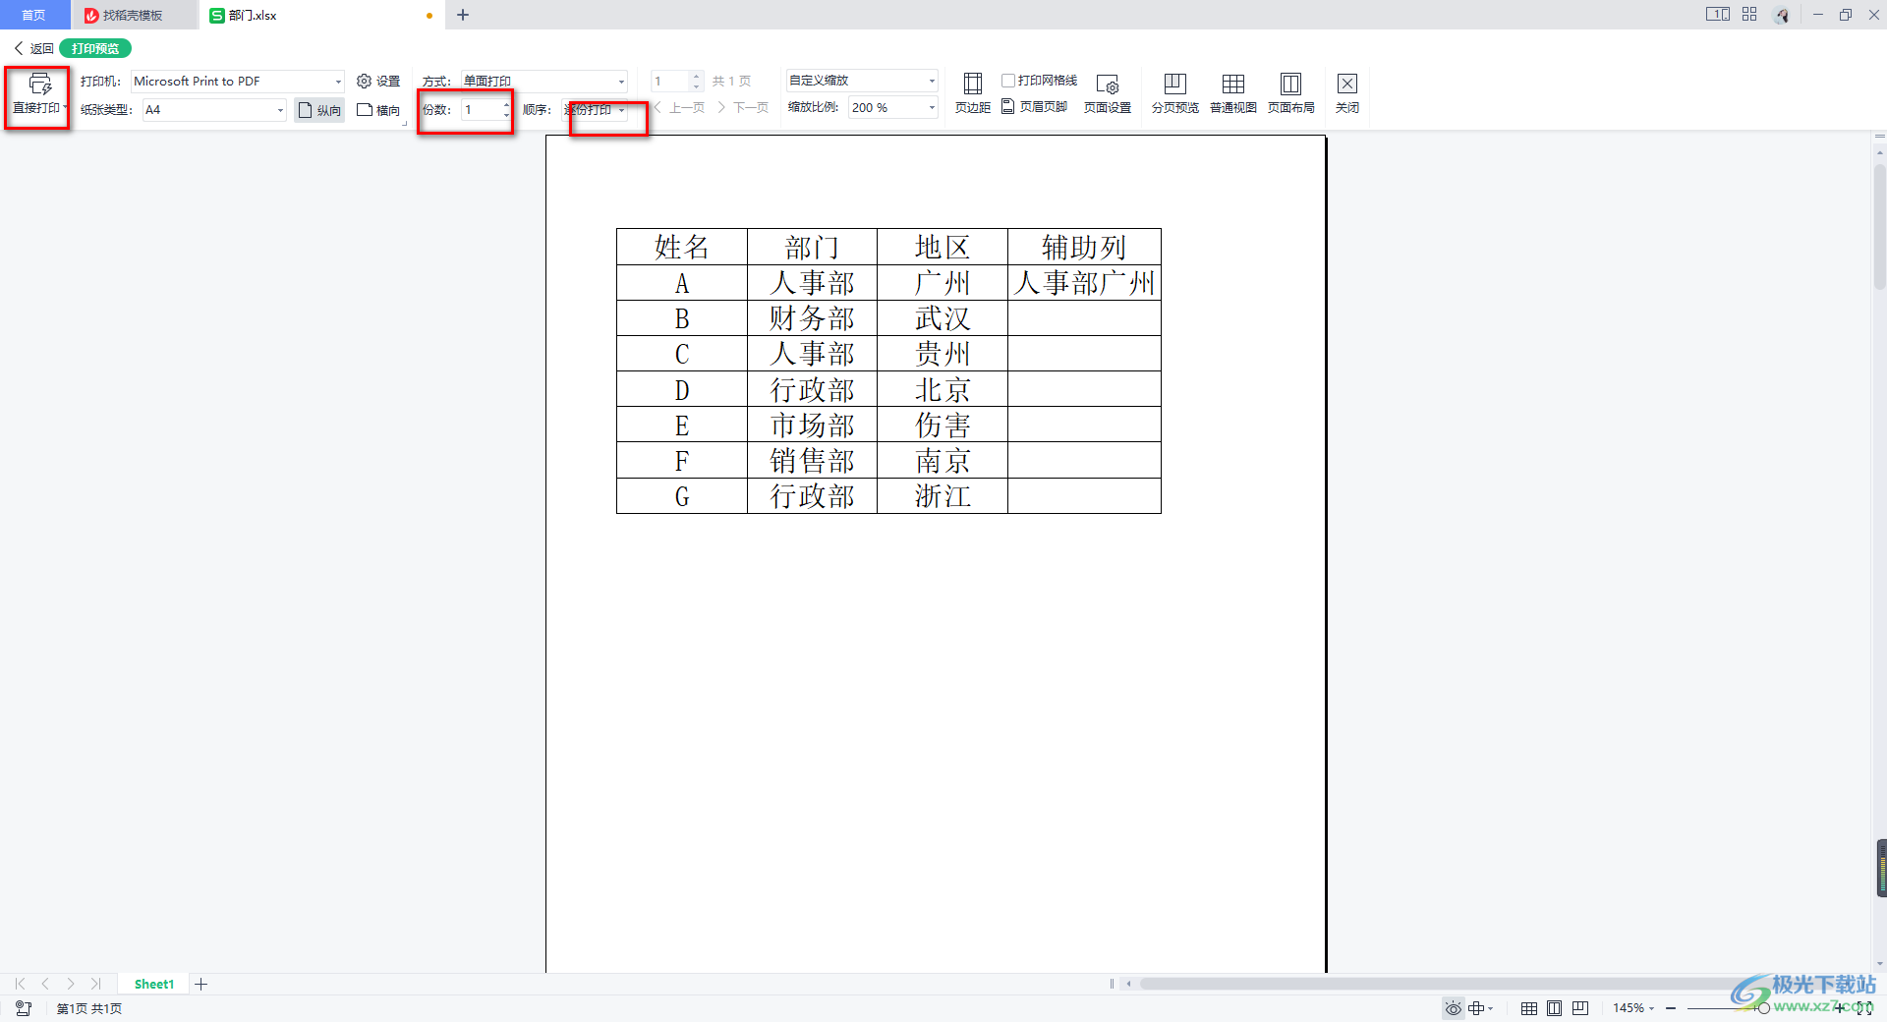Open the 顺序 逐份打印 dropdown
The width and height of the screenshot is (1887, 1022).
point(622,110)
